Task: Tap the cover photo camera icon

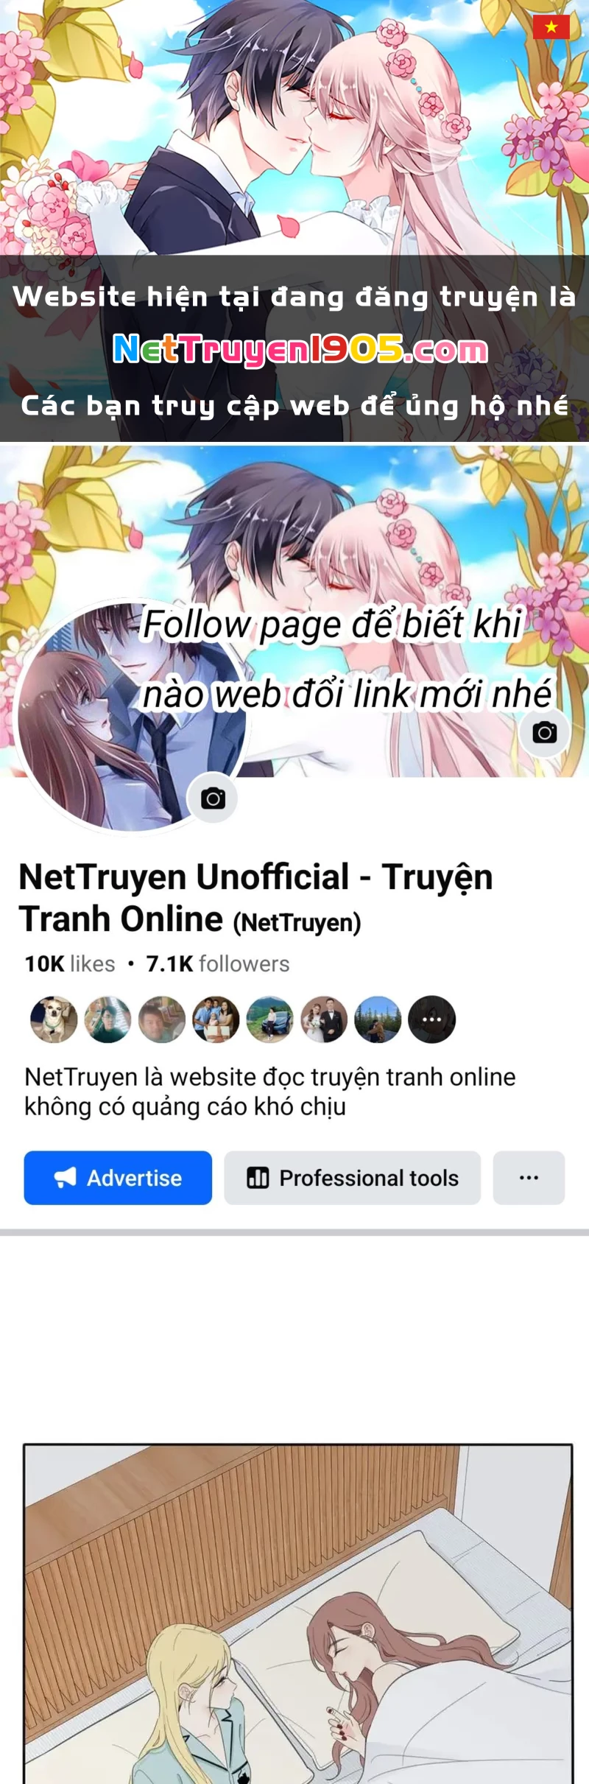Action: tap(544, 733)
